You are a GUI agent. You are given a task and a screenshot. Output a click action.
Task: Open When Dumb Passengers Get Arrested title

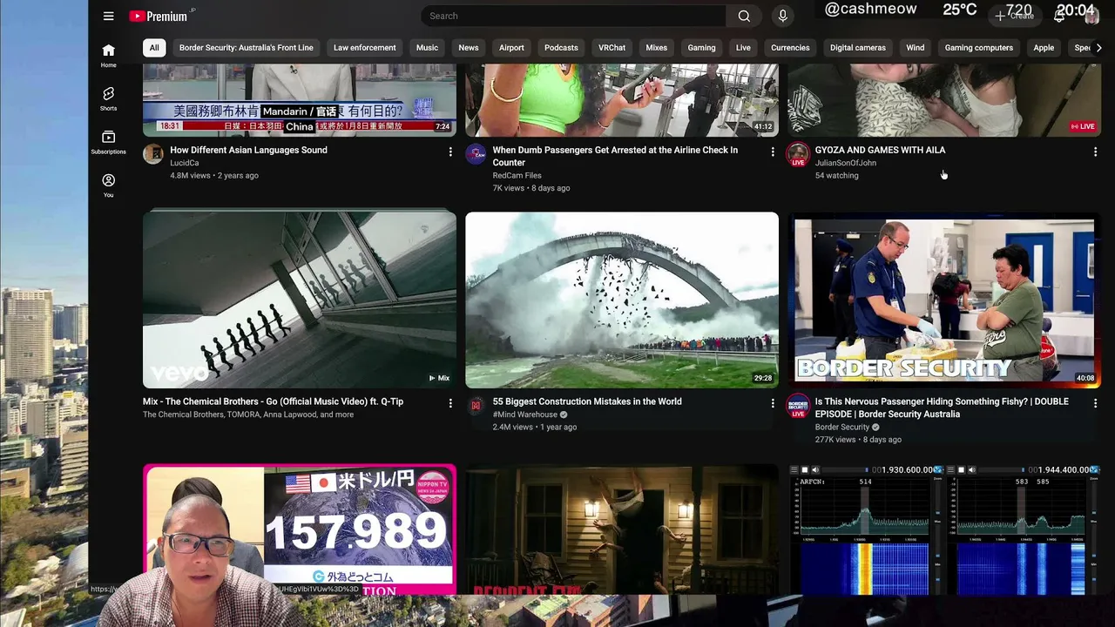click(615, 156)
